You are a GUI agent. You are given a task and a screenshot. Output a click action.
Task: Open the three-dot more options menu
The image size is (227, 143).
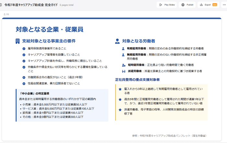coord(223,5)
